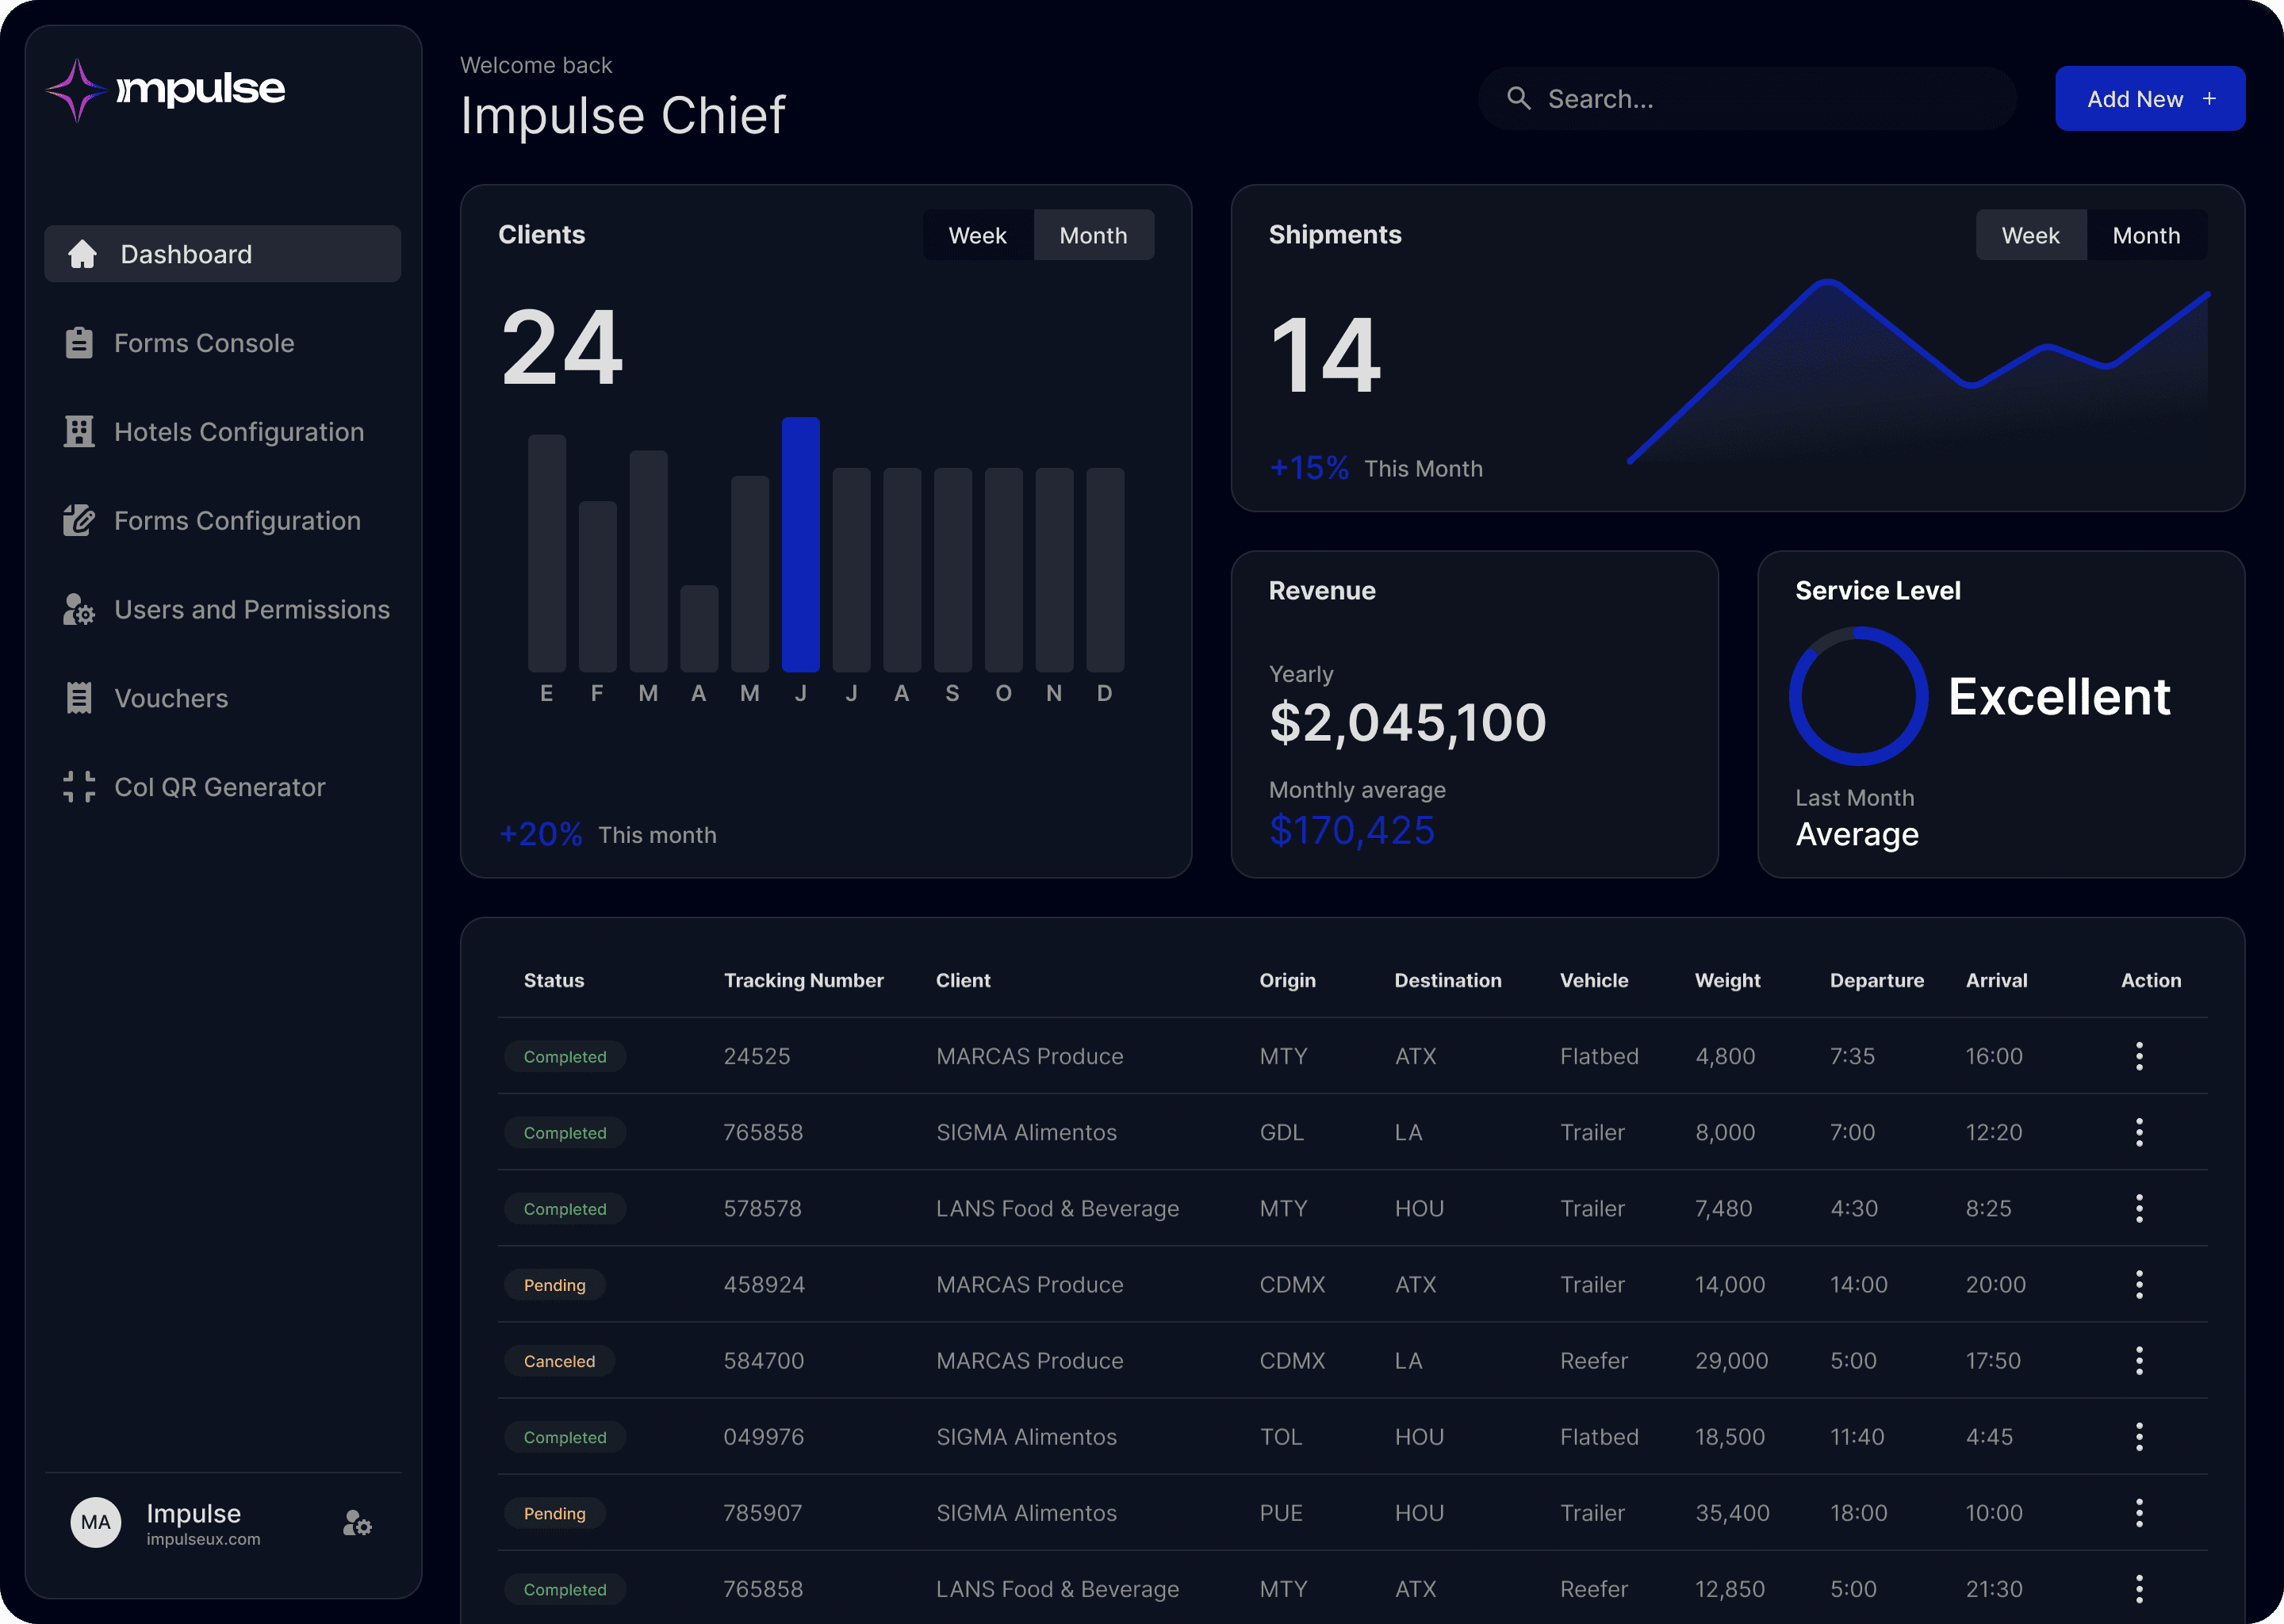Click the Col QR Generator icon
2284x1624 pixels.
tap(79, 787)
